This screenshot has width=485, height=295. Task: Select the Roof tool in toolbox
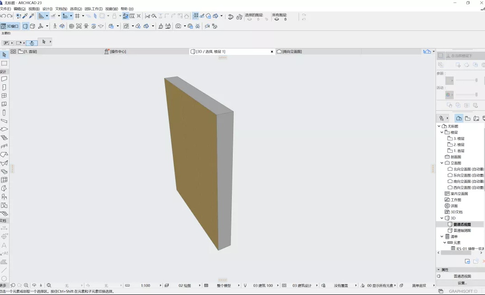(4, 154)
